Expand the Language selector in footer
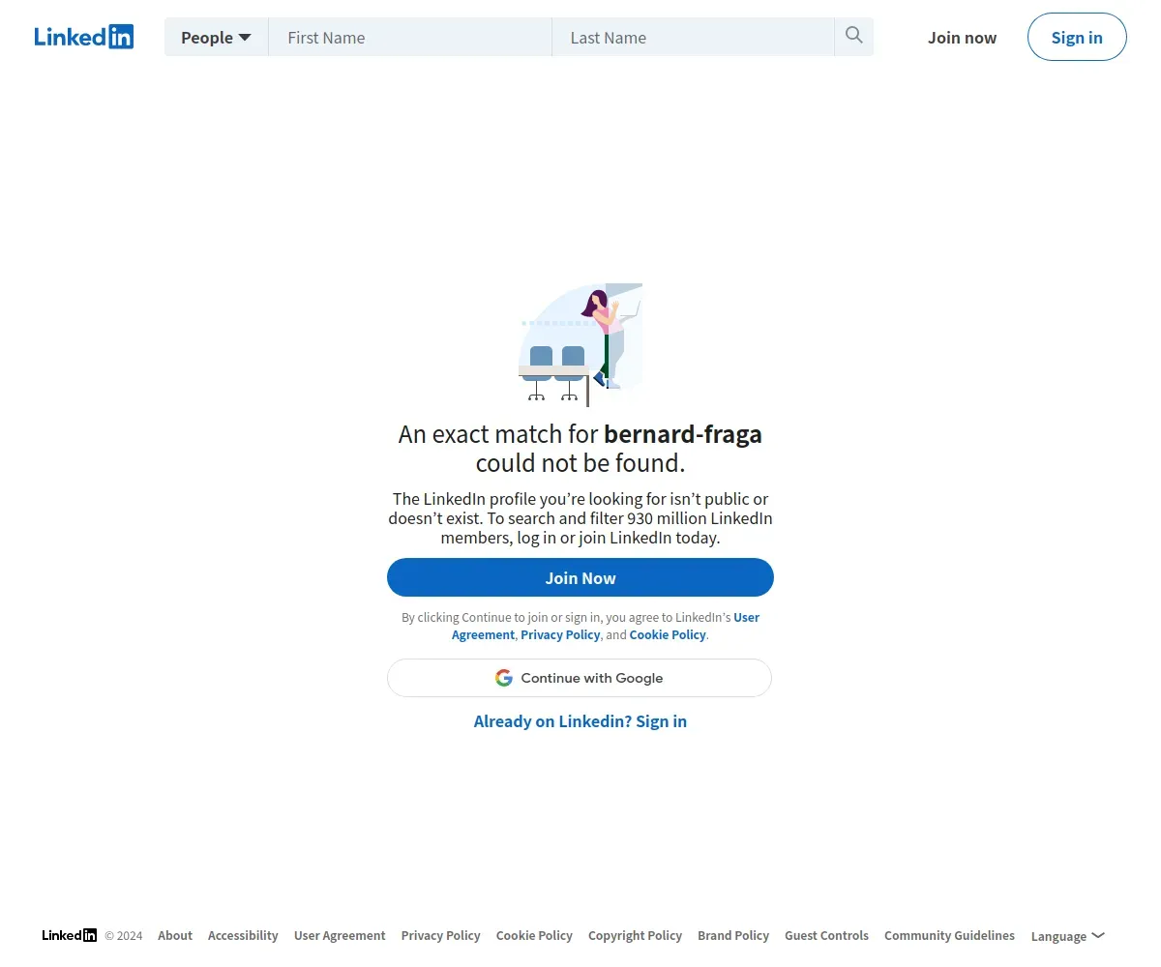 point(1068,936)
